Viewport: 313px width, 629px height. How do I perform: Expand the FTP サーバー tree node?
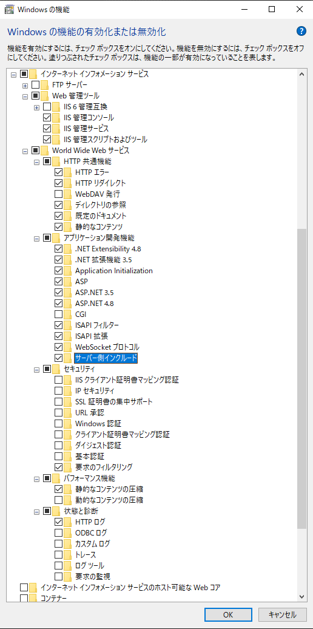25,85
